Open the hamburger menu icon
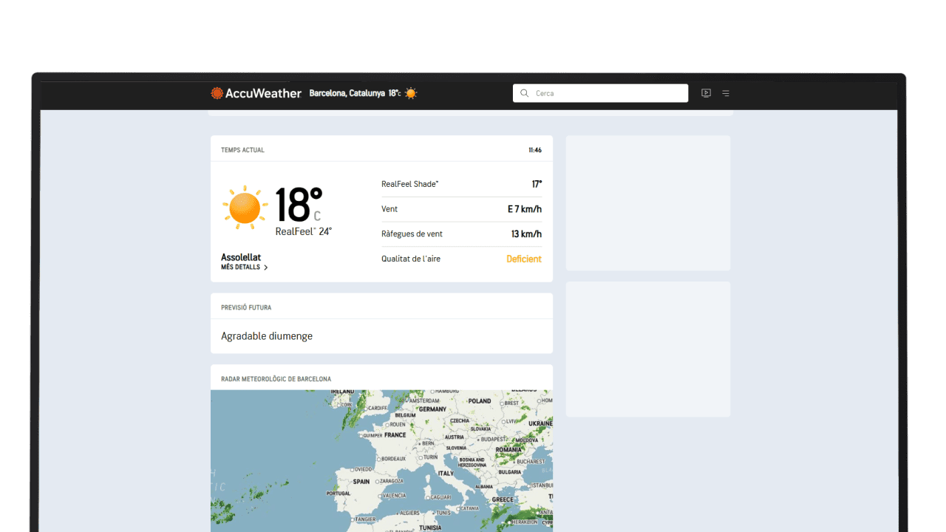Viewport: 946px width, 532px height. click(726, 93)
